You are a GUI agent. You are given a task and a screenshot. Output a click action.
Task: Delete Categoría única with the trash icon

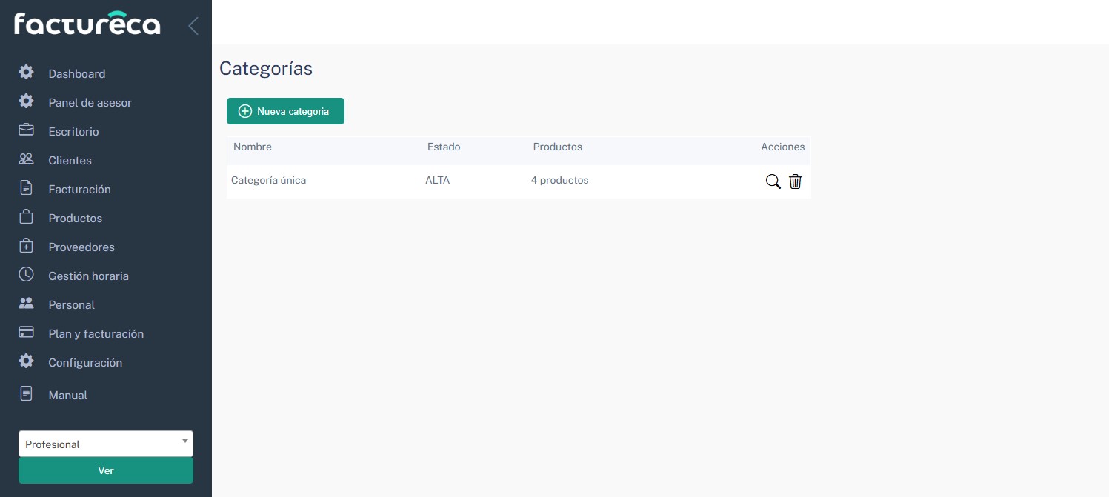(795, 181)
